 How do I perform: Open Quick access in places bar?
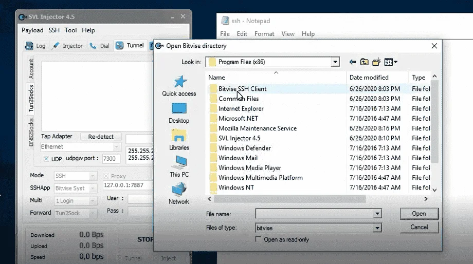point(179,86)
